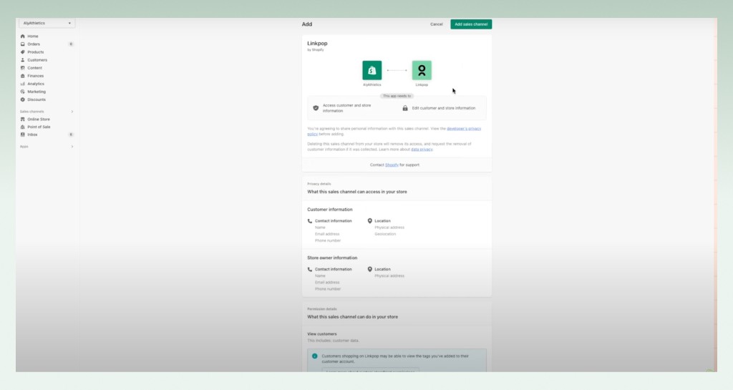Click the Cancel button
Image resolution: width=733 pixels, height=390 pixels.
(x=437, y=24)
